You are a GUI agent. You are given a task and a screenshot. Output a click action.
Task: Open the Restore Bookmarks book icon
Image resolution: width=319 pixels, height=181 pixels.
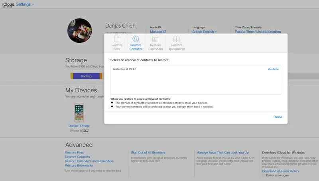(x=176, y=39)
